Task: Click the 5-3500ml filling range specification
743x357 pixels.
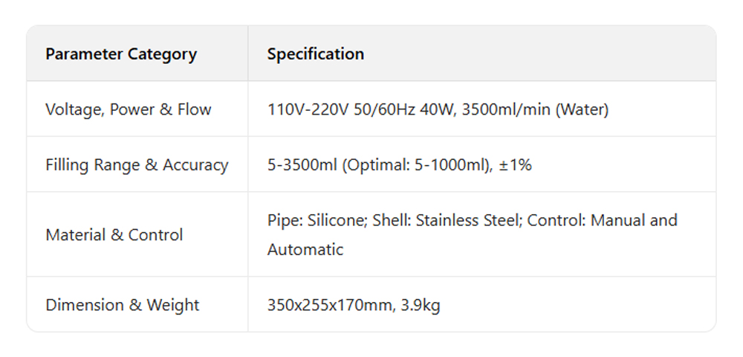Action: coord(302,165)
